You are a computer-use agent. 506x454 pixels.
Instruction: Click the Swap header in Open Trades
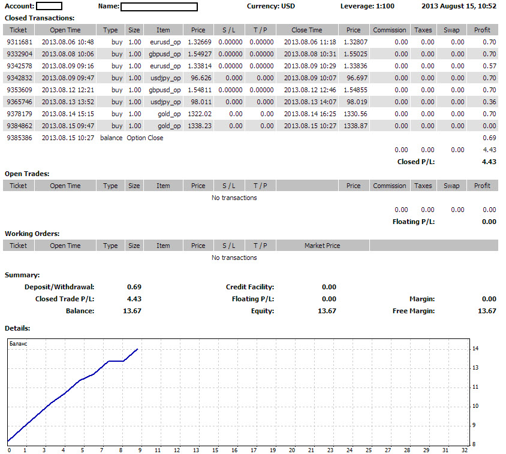pyautogui.click(x=451, y=186)
